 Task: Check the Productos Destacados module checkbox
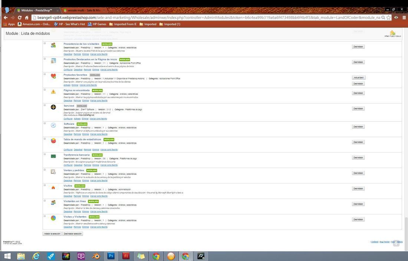(x=45, y=59)
